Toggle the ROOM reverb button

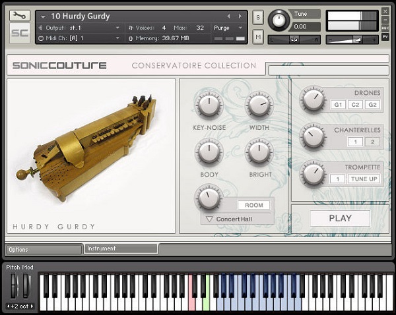(x=253, y=205)
